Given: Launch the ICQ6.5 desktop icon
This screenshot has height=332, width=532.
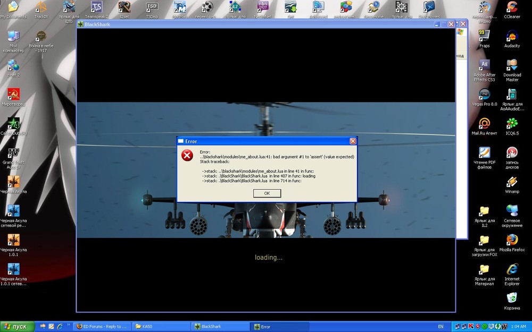Looking at the screenshot, I should click(x=512, y=126).
